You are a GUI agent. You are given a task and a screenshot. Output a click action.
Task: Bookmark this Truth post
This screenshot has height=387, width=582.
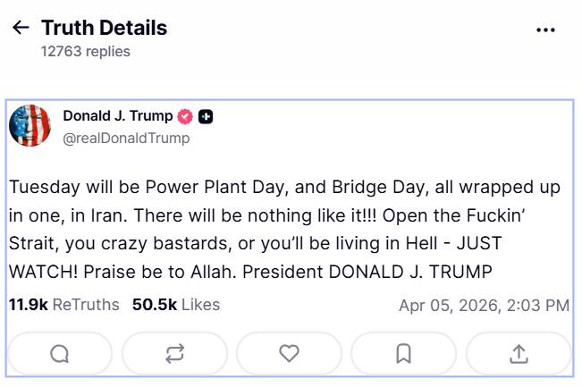click(403, 354)
